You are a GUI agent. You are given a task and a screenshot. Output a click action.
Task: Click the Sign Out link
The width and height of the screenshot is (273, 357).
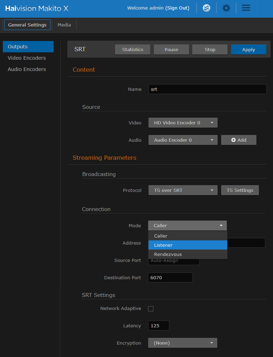pos(177,8)
